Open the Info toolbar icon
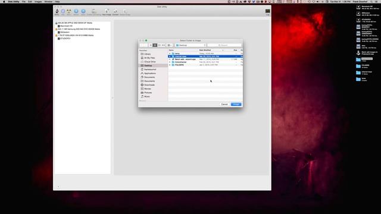 (63, 11)
